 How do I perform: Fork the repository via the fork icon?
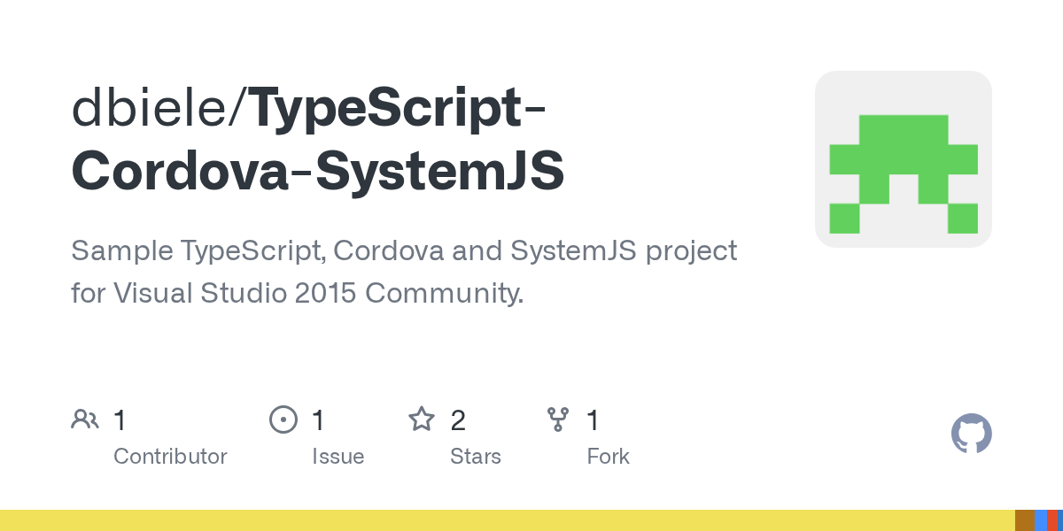pyautogui.click(x=558, y=419)
